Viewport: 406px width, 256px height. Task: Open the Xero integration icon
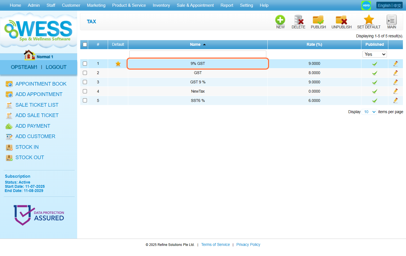(x=366, y=5)
